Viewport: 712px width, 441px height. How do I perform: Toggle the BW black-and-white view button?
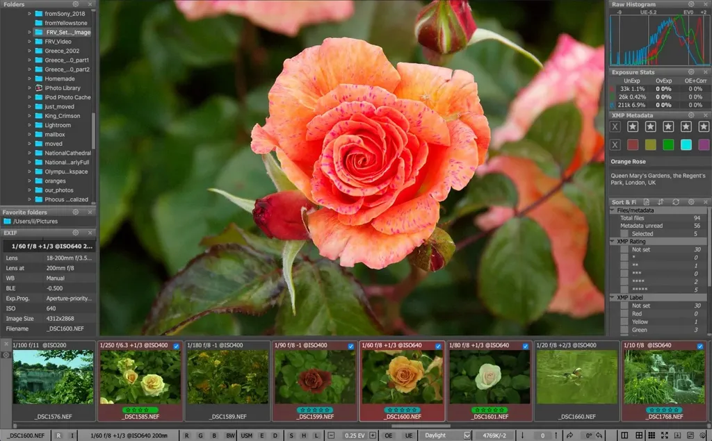click(x=230, y=435)
